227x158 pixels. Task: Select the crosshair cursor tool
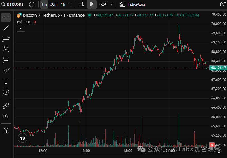(6, 18)
